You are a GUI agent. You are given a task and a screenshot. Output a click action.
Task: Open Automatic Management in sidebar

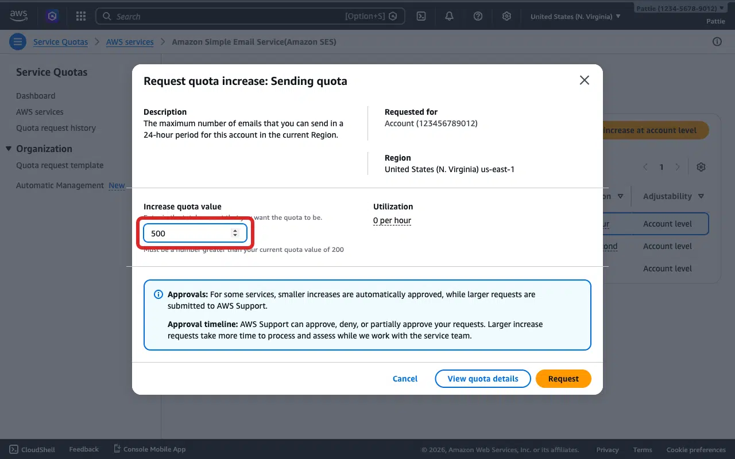tap(60, 185)
